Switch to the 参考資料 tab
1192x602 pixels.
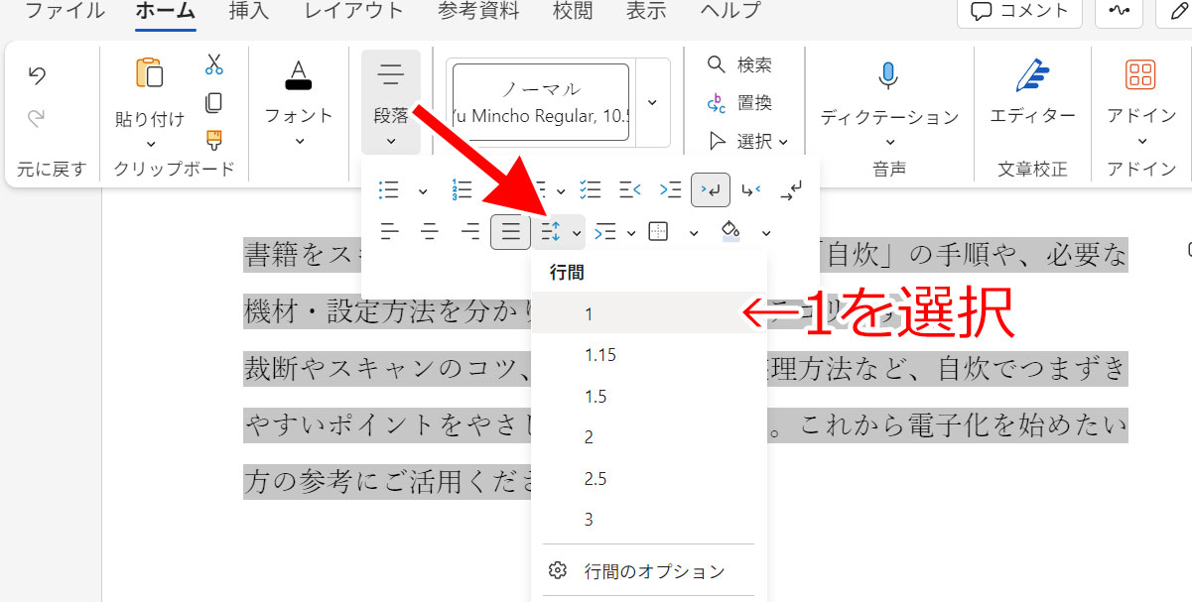tap(476, 11)
